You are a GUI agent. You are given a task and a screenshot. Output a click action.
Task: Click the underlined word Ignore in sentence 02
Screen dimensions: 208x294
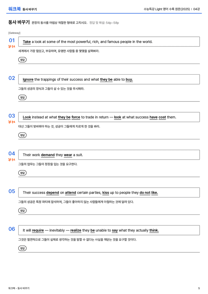[28, 80]
